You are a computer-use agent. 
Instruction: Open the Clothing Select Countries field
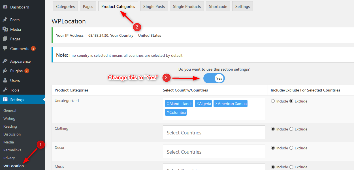tap(214, 132)
